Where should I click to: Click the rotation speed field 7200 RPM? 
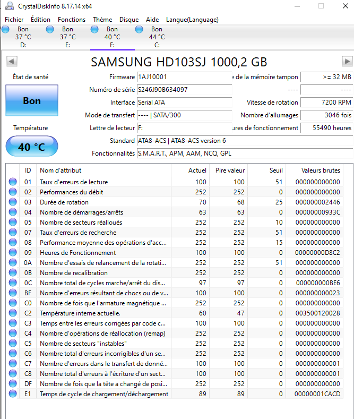[326, 102]
